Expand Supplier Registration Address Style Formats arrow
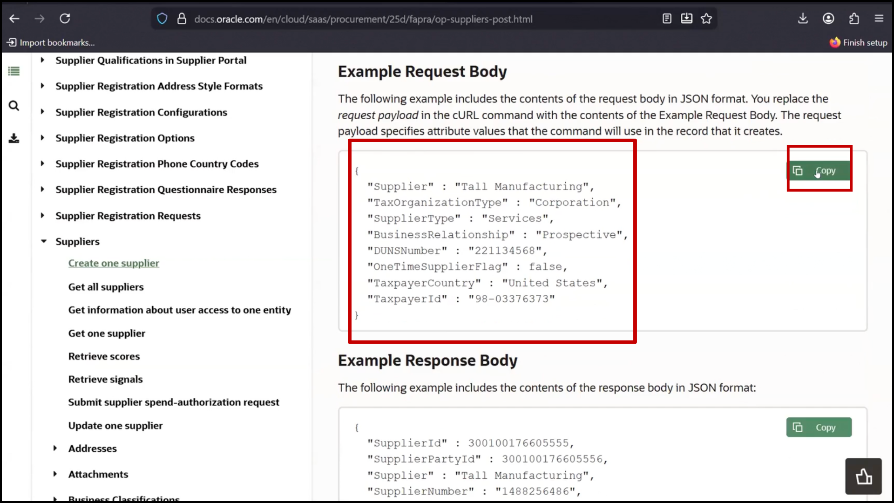 [42, 86]
